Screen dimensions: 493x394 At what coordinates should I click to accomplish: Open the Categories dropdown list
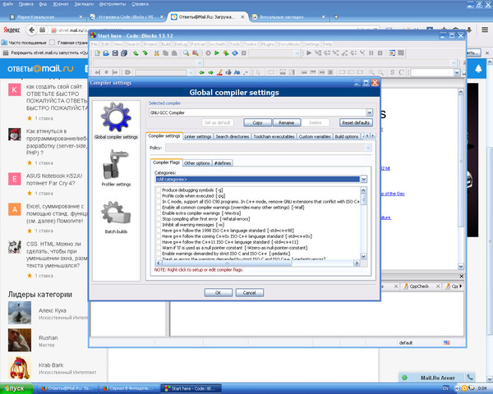pyautogui.click(x=363, y=178)
